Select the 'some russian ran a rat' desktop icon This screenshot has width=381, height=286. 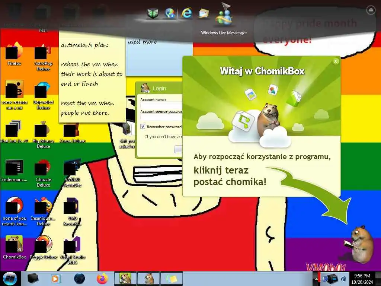coord(15,95)
